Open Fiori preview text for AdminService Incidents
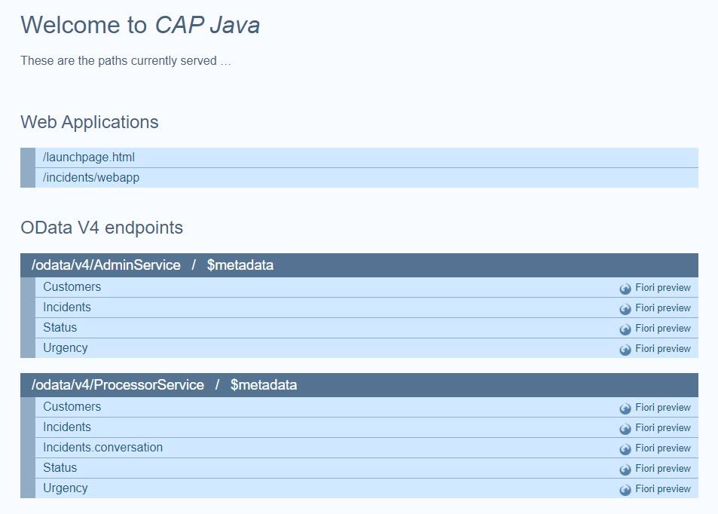 click(663, 307)
